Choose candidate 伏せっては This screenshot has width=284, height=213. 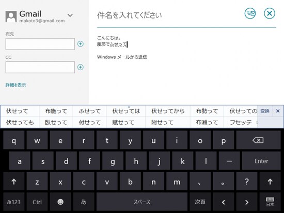[x=126, y=111]
